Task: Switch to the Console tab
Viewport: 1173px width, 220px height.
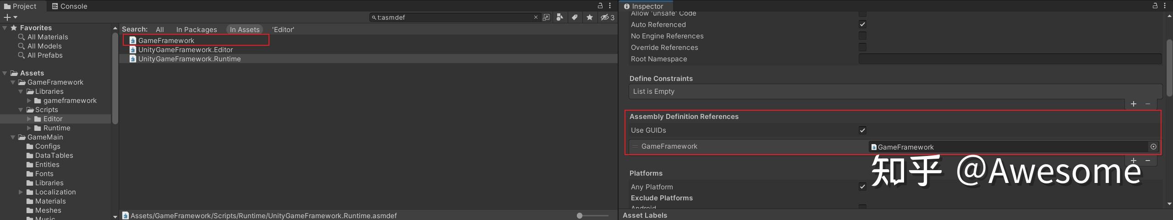Action: (x=70, y=6)
